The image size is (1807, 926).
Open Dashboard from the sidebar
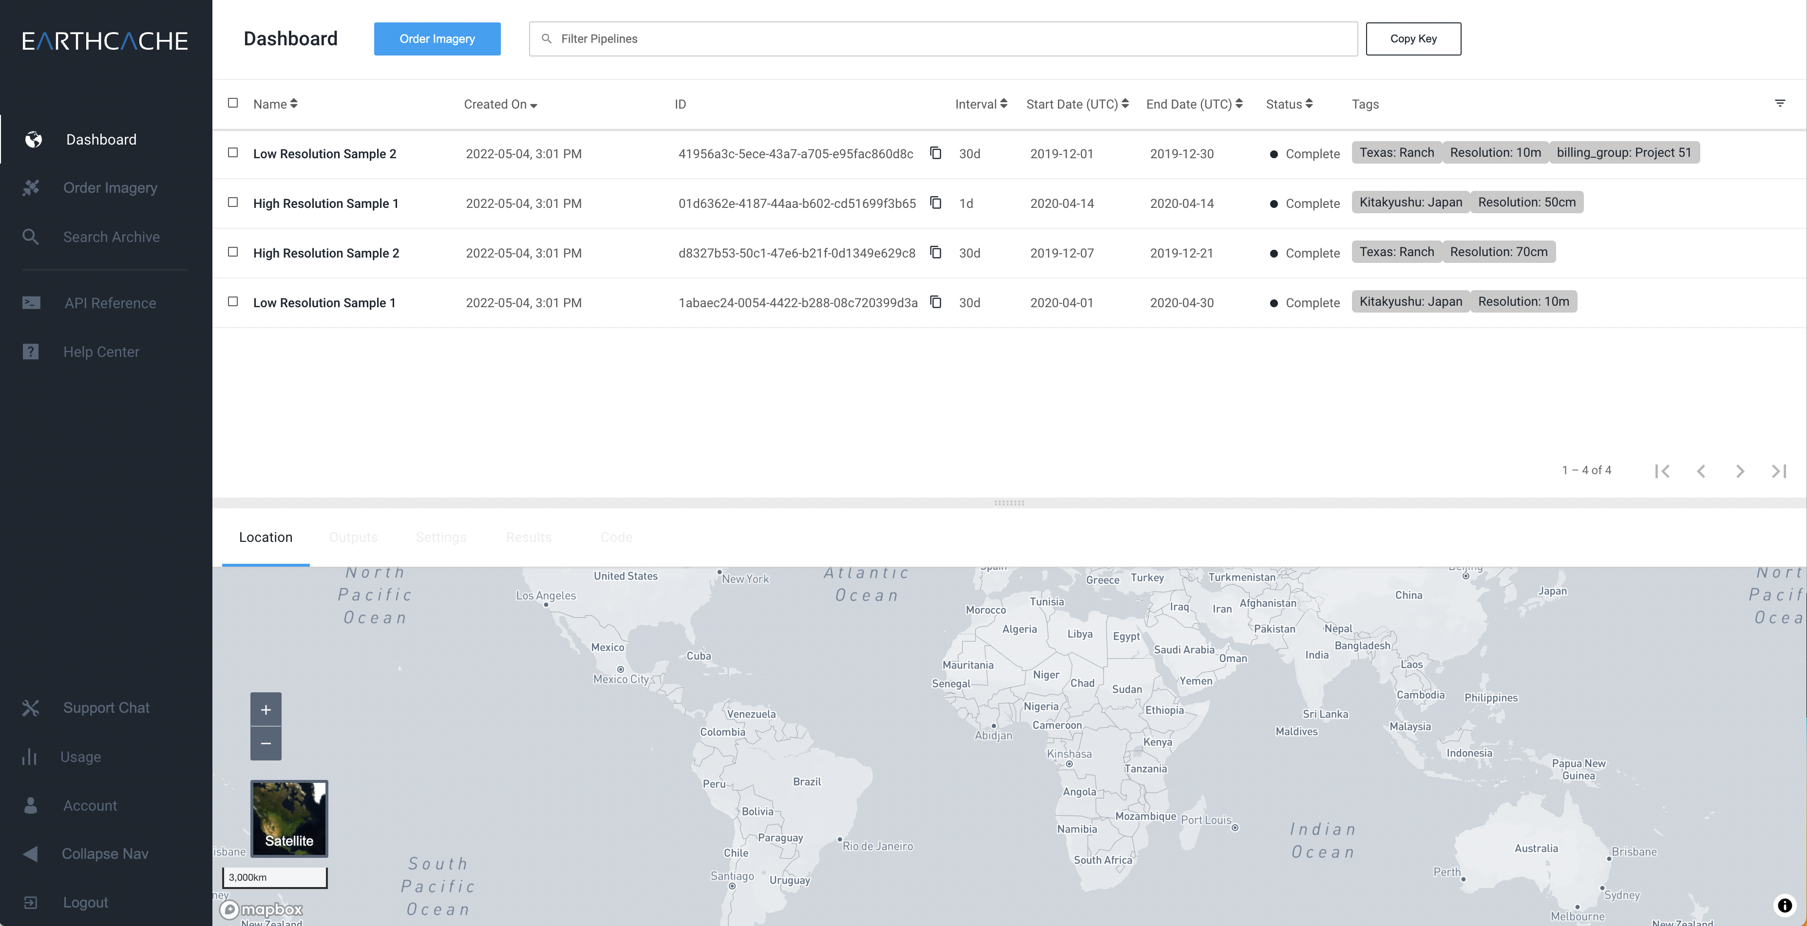[x=101, y=140]
